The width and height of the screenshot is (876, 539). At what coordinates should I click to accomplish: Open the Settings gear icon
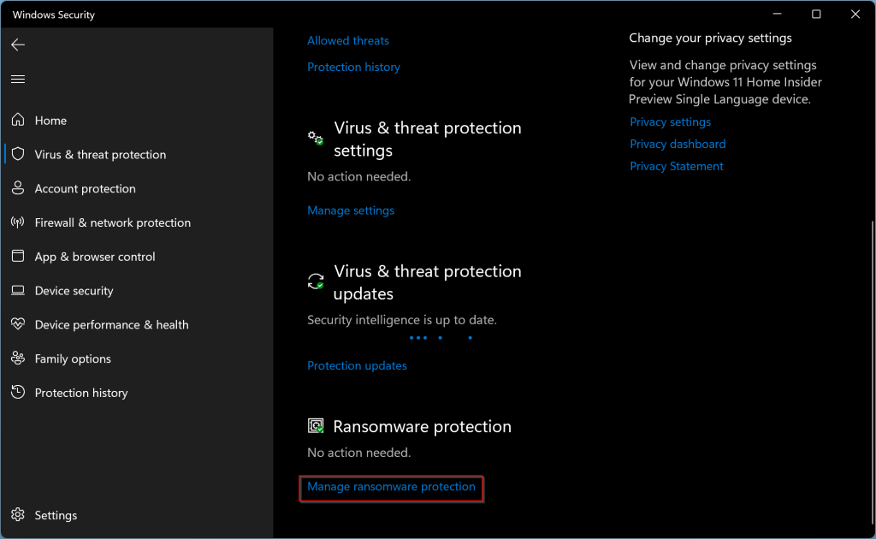[x=18, y=514]
